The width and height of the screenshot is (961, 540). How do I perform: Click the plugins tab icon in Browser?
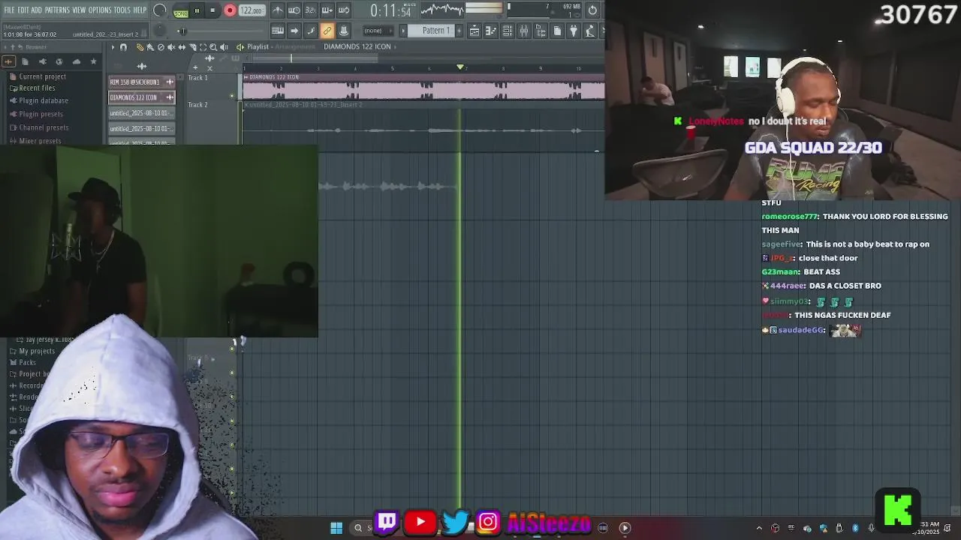pos(42,61)
